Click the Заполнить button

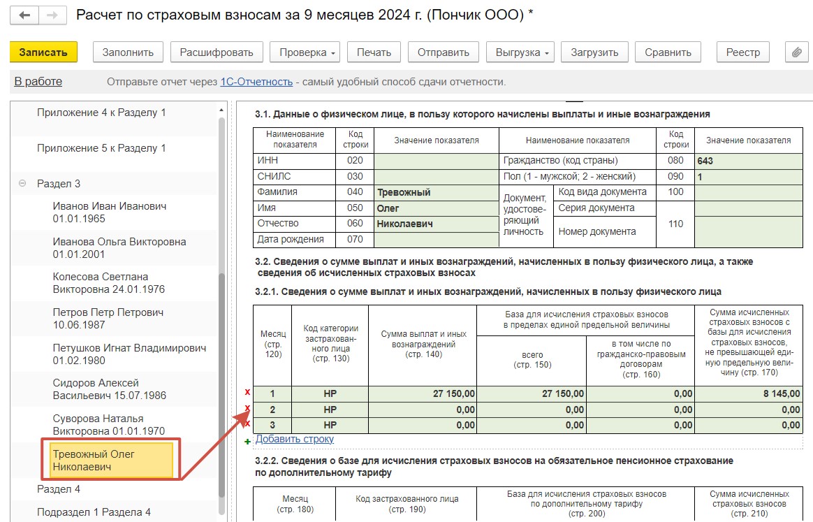coord(128,52)
